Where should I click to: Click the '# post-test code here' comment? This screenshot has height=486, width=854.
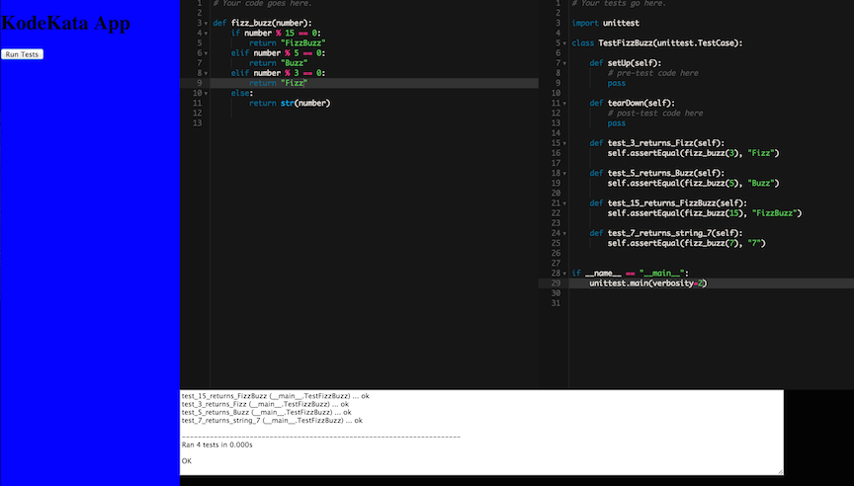pos(655,114)
